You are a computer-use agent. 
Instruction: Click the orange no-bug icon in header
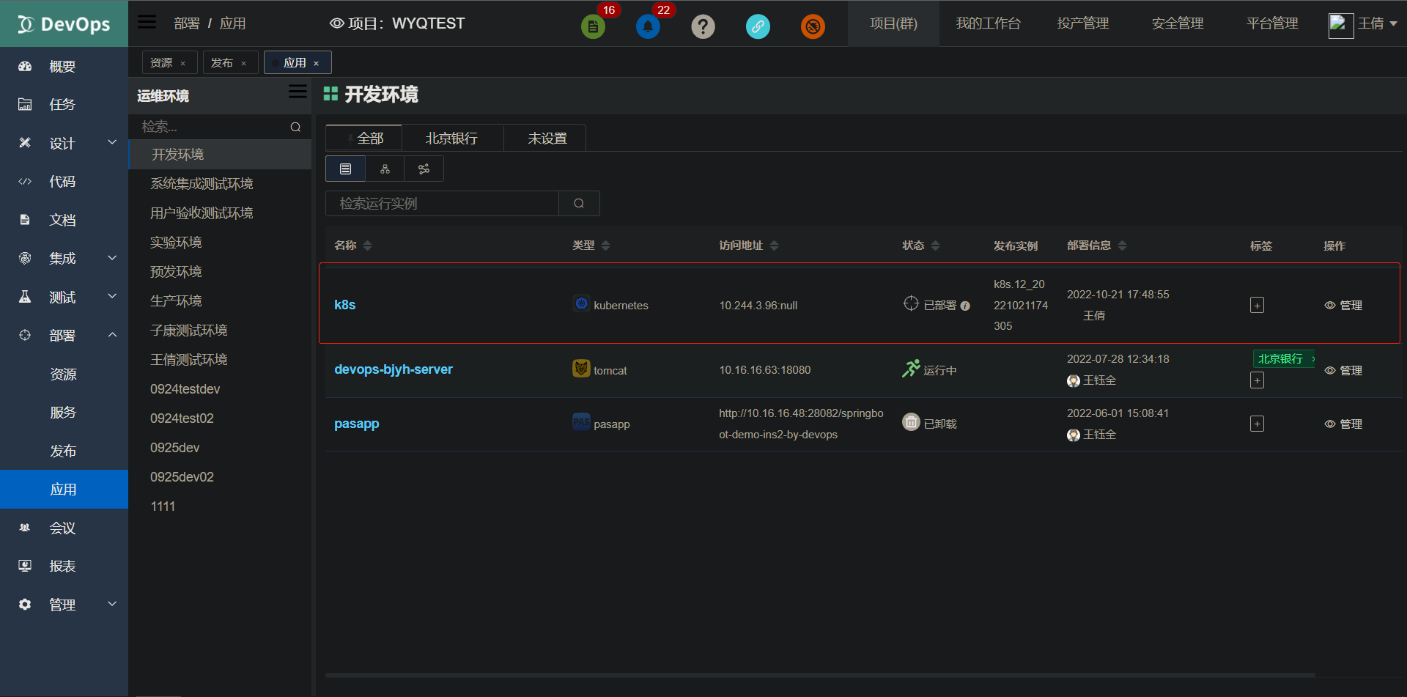point(813,26)
